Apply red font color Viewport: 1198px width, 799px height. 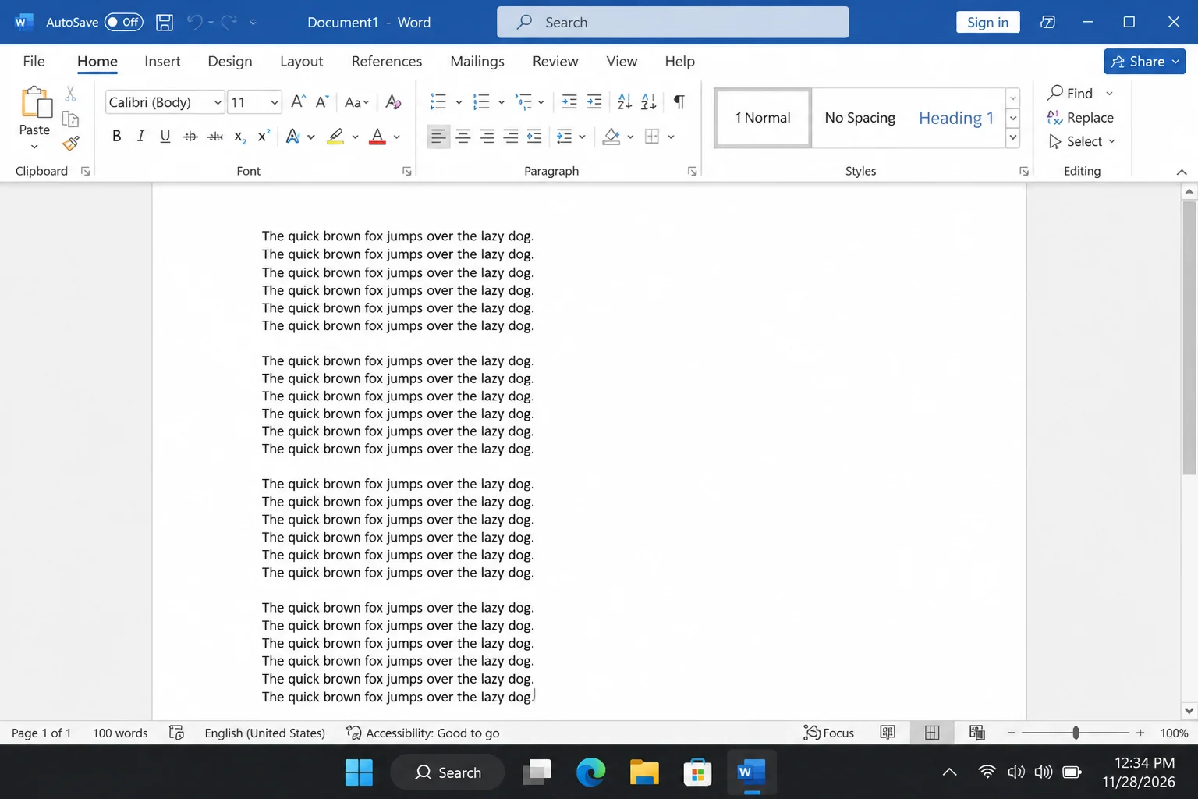[x=377, y=137]
